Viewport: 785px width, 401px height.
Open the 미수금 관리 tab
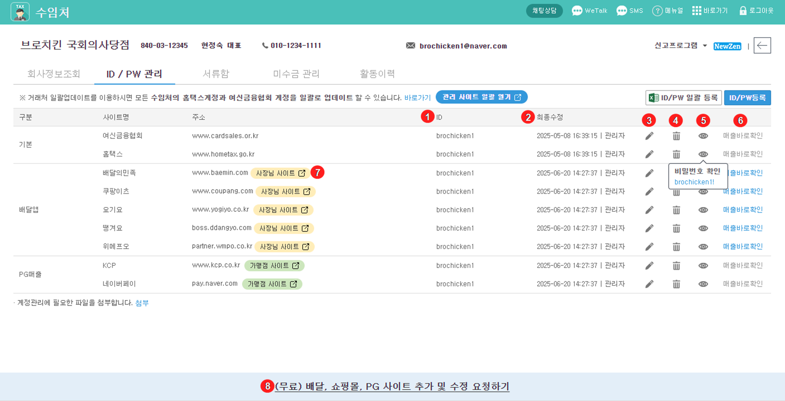(x=296, y=74)
